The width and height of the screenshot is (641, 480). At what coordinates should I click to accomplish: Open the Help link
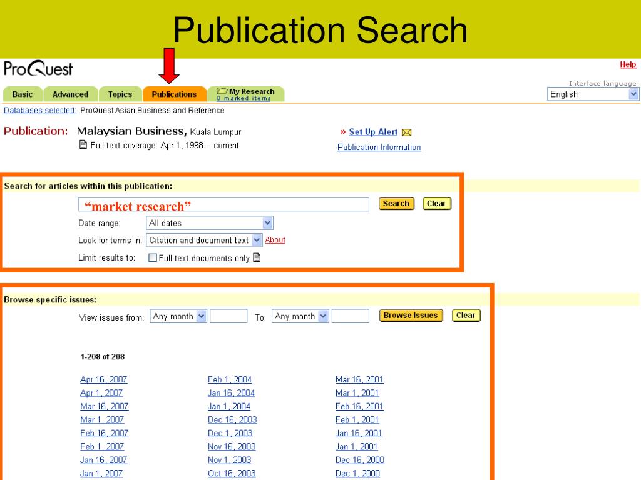[628, 64]
